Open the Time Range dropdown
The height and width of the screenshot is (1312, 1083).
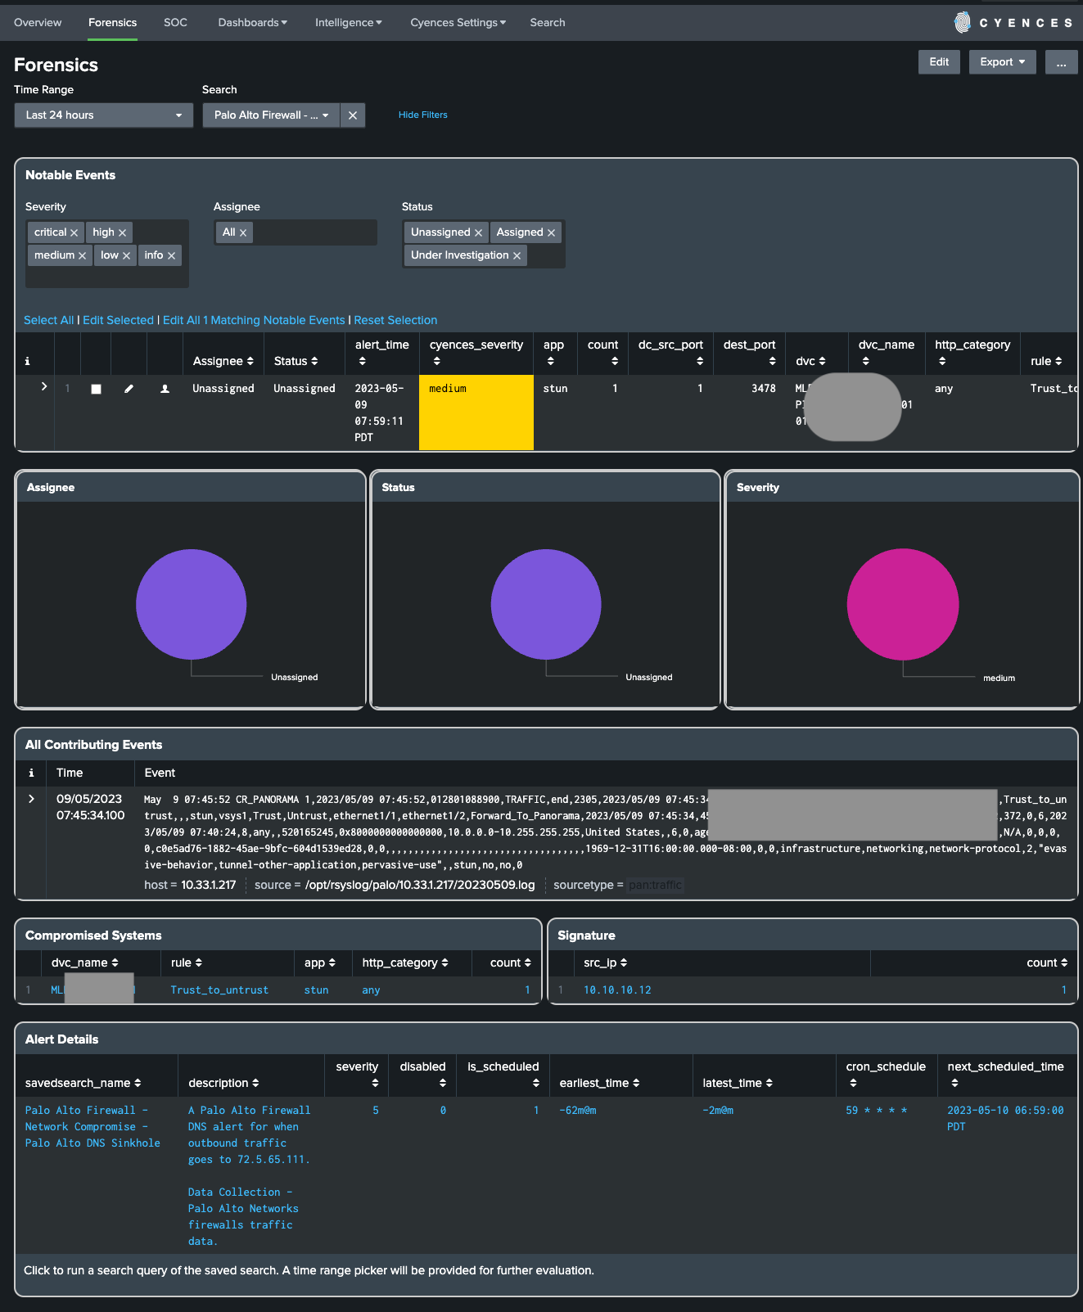point(104,115)
